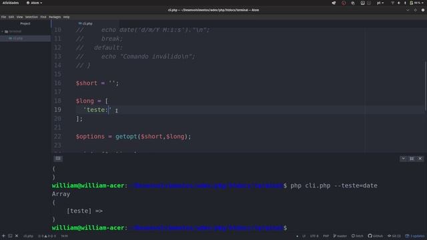Open the battery percentage system menu
This screenshot has height=240, width=427.
416,3
